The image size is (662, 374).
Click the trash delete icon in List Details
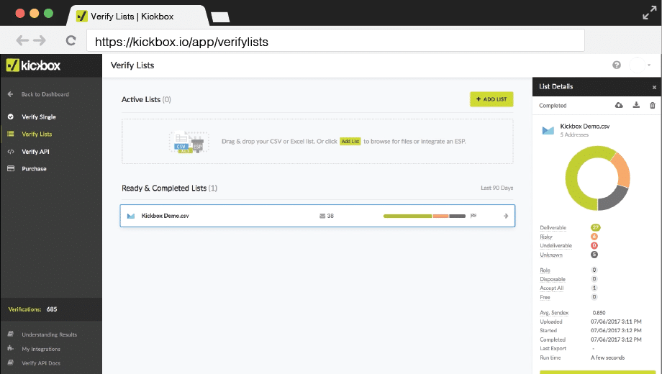click(653, 105)
